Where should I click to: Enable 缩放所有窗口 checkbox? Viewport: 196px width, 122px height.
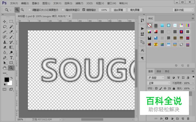coord(63,10)
